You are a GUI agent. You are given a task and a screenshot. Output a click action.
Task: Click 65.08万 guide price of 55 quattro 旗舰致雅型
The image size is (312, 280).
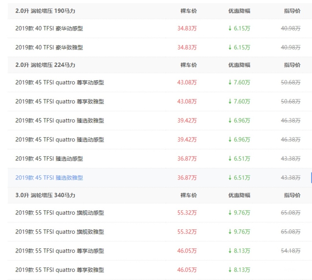click(x=291, y=232)
